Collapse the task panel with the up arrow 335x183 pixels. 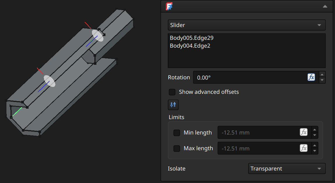point(325,6)
